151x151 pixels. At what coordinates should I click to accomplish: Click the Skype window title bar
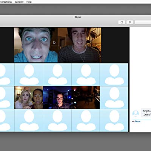point(75,17)
